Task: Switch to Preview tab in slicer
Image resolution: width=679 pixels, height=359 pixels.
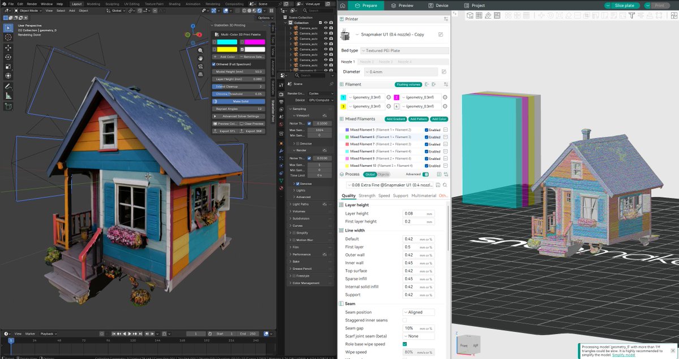Action: pyautogui.click(x=402, y=5)
